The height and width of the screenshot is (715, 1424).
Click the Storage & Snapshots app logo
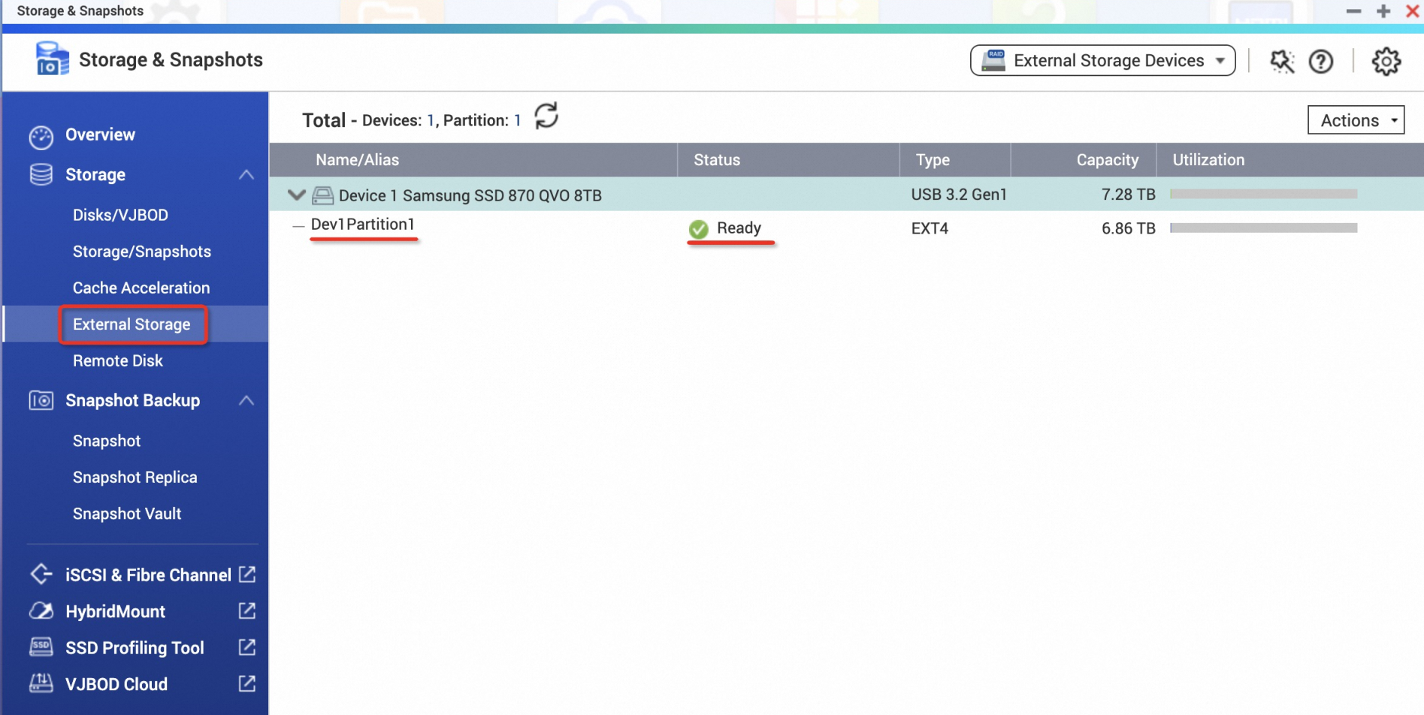pos(52,59)
